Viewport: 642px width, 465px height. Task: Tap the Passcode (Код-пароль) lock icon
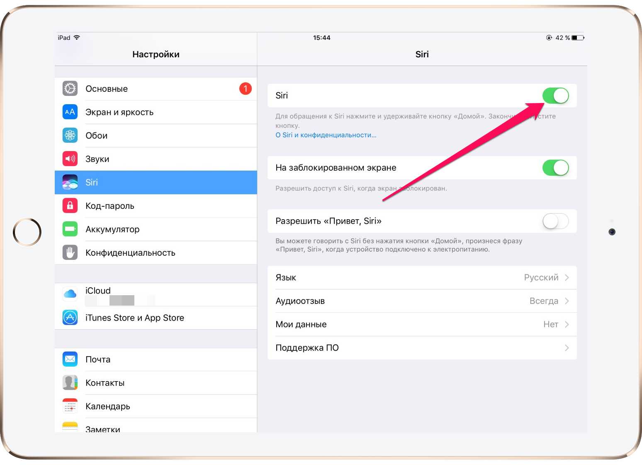[70, 206]
